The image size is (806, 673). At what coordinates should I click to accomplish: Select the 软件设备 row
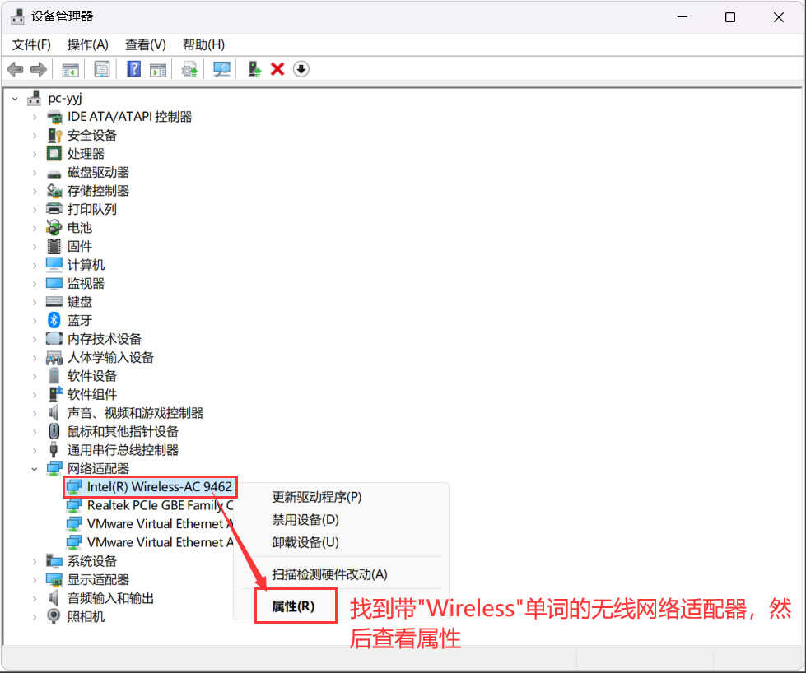(92, 375)
